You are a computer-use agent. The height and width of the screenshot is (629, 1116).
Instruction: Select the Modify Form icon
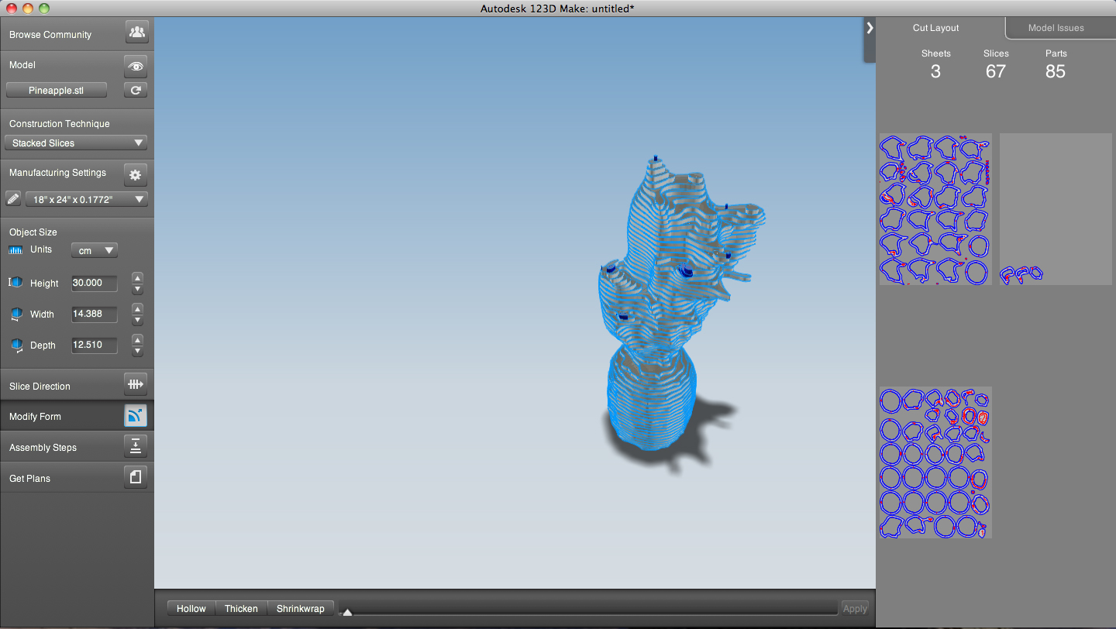pyautogui.click(x=136, y=416)
